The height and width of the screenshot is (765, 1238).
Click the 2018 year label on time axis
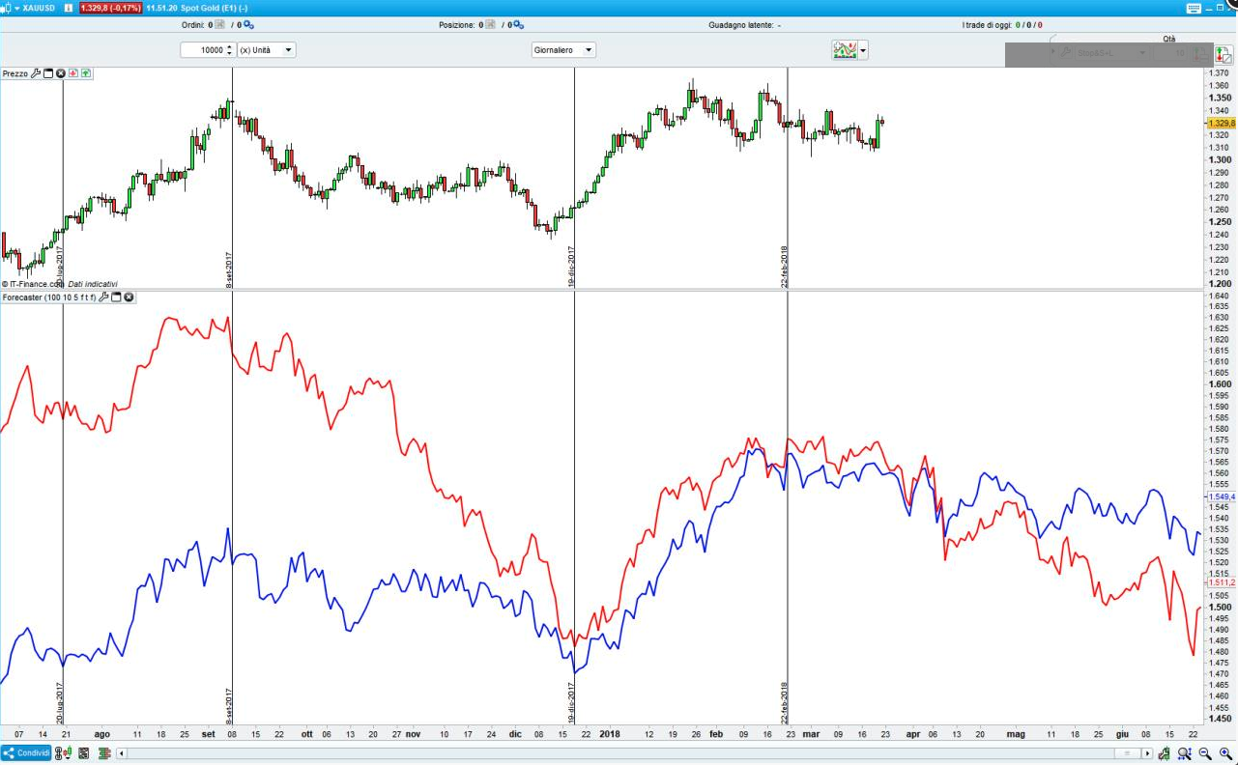610,734
